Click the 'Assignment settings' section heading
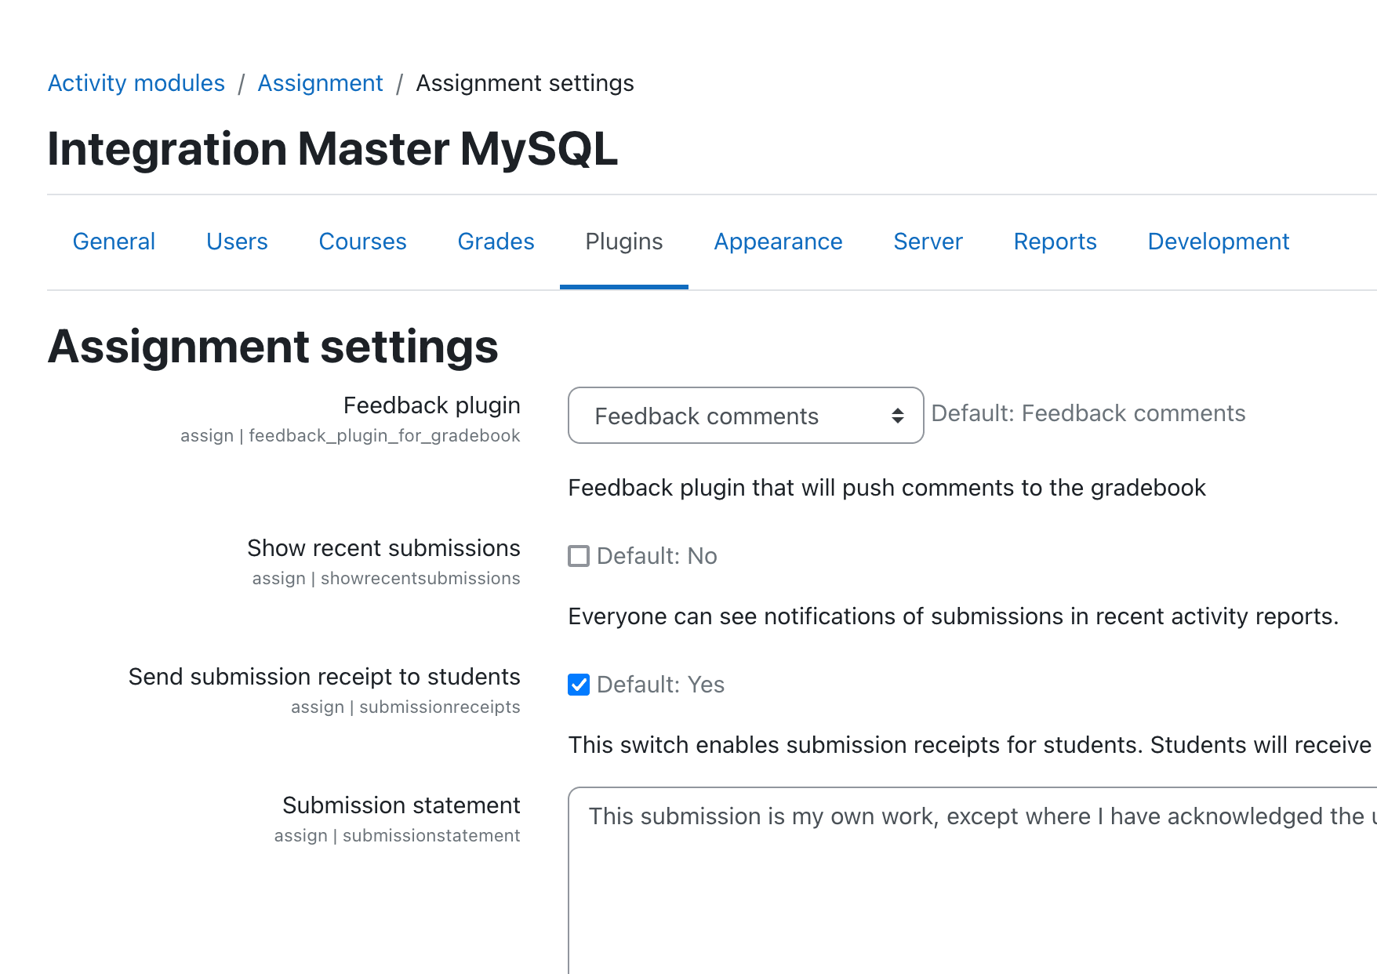 (273, 347)
